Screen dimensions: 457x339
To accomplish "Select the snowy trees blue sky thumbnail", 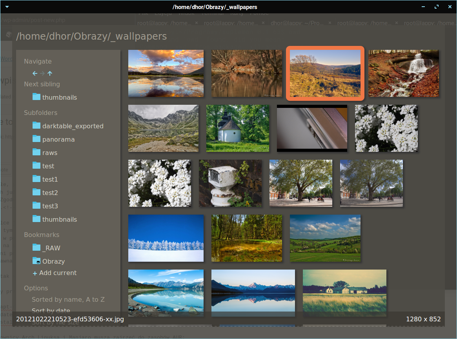I will (166, 238).
